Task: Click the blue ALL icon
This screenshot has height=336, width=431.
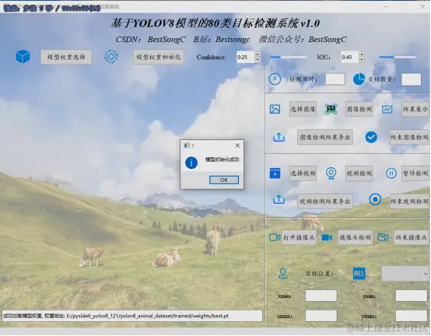Action: pos(359,274)
